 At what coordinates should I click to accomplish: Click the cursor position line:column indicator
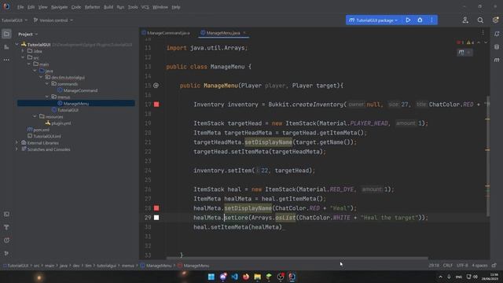tap(434, 266)
